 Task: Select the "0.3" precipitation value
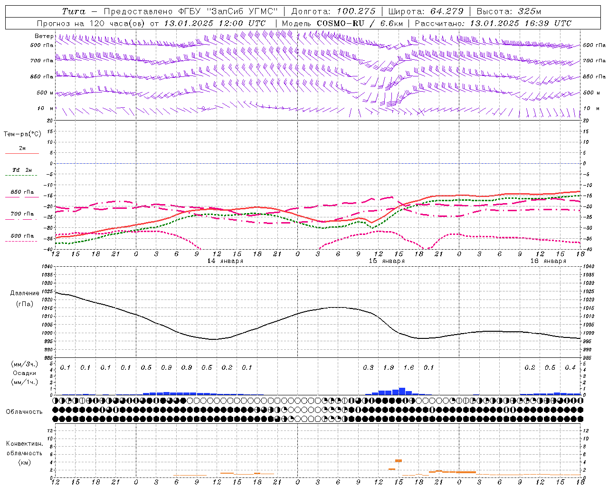pos(368,367)
